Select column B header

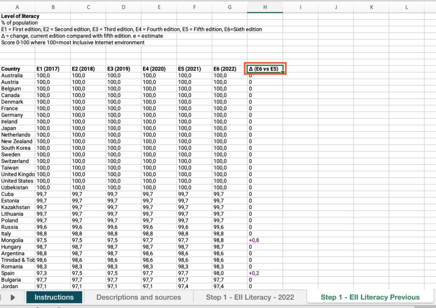[53, 7]
